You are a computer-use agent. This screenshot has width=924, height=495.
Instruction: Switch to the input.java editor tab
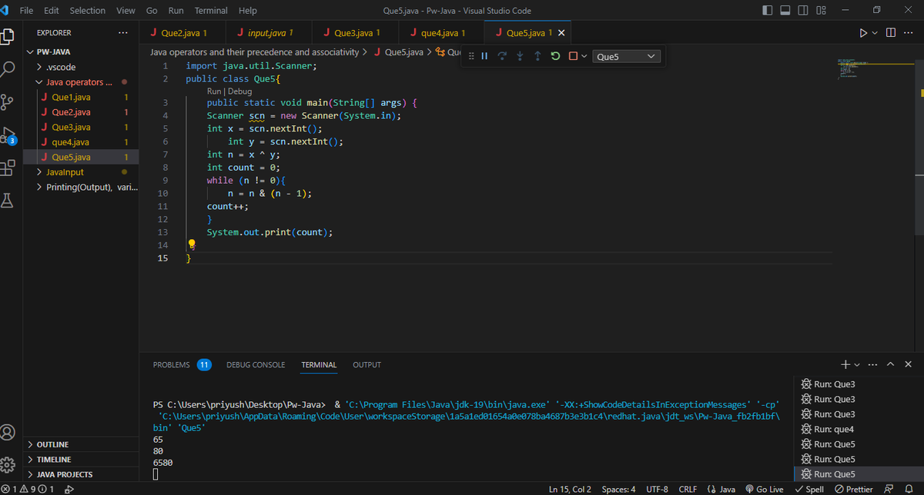pyautogui.click(x=269, y=33)
